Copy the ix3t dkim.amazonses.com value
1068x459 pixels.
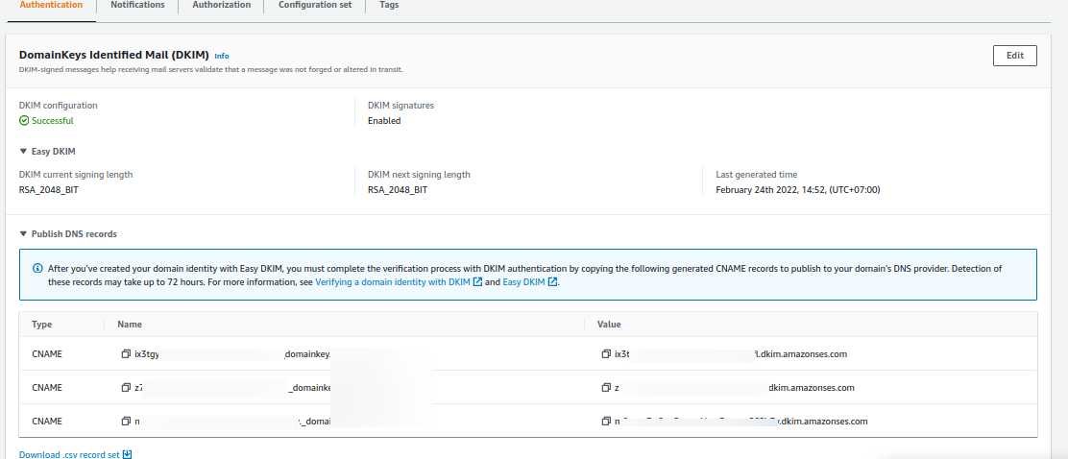(x=606, y=354)
